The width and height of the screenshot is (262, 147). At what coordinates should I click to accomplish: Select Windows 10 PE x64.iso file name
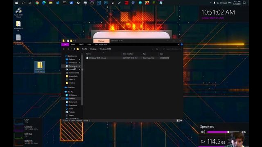[97, 58]
